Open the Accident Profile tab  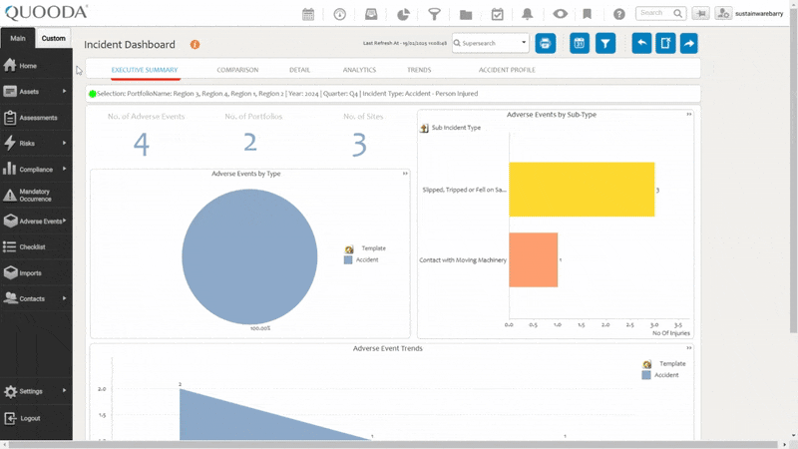507,70
